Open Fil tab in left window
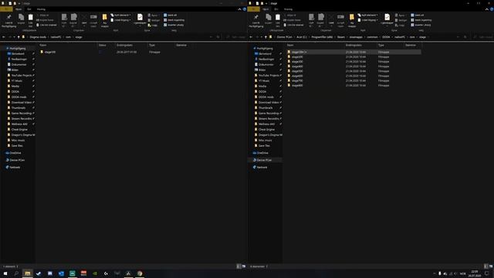This screenshot has height=278, width=494. [6, 9]
